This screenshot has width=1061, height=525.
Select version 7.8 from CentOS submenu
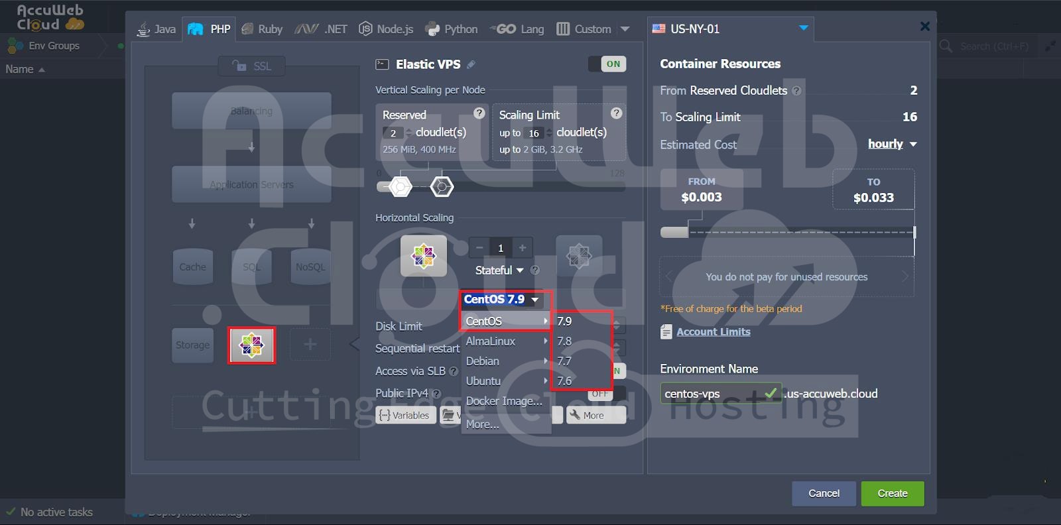coord(565,341)
